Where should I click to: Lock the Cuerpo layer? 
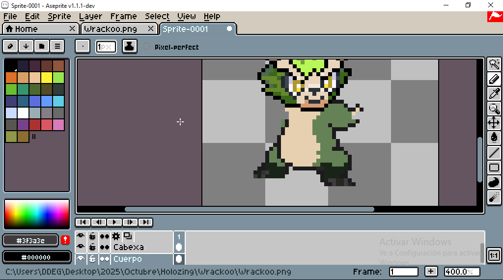click(x=92, y=258)
